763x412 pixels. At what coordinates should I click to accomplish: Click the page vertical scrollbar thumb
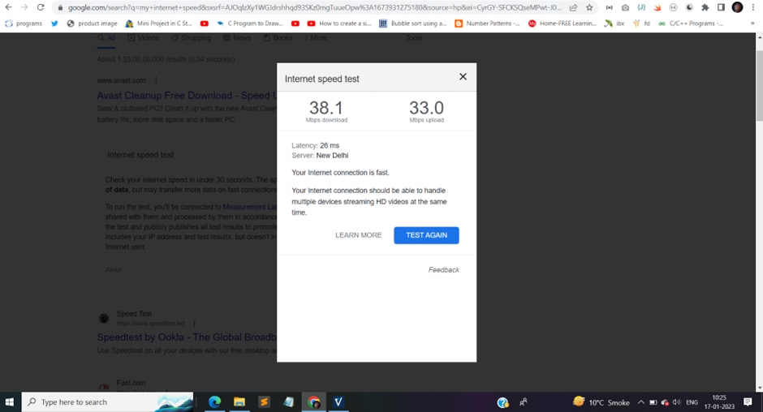click(x=759, y=85)
